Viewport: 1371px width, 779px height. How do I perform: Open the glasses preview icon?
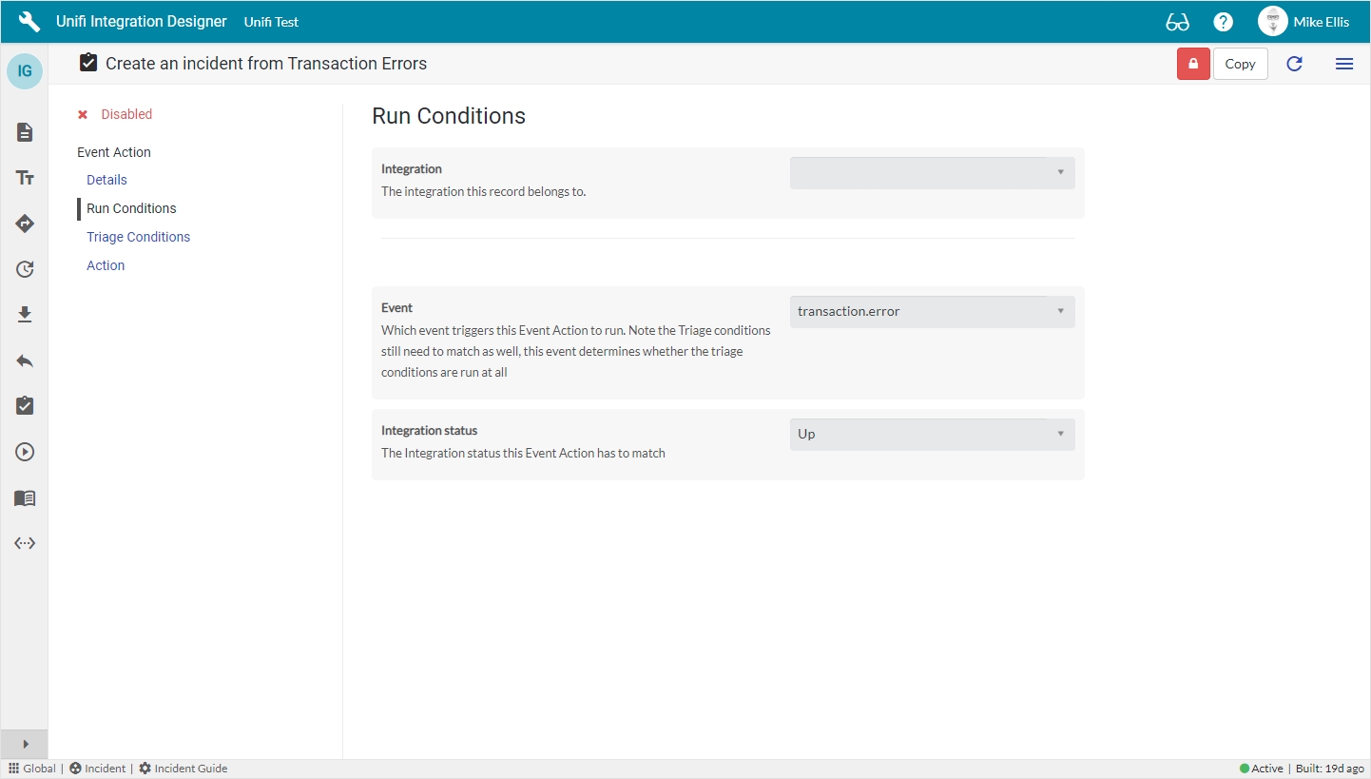click(1177, 22)
